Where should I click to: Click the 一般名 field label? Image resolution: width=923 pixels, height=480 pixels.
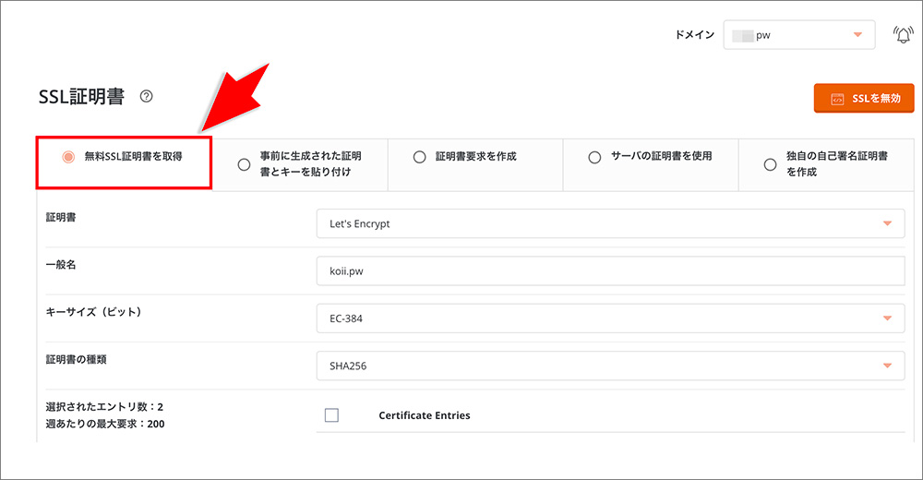click(x=61, y=264)
